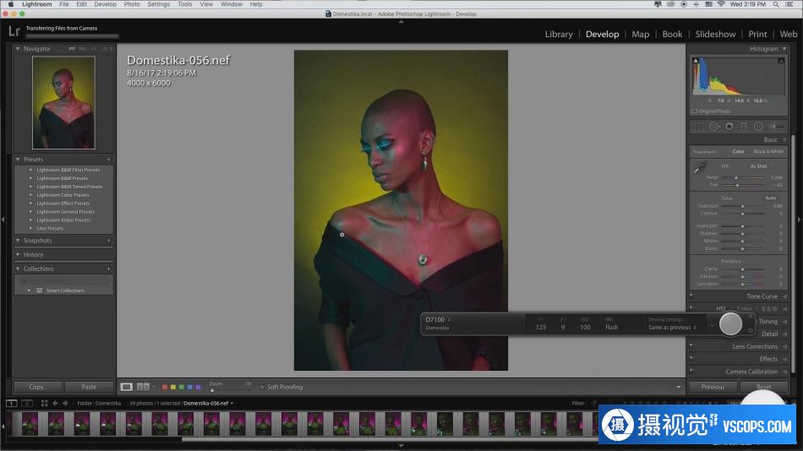Image resolution: width=803 pixels, height=451 pixels.
Task: Toggle Lens Corrections panel switch
Action: pos(691,345)
